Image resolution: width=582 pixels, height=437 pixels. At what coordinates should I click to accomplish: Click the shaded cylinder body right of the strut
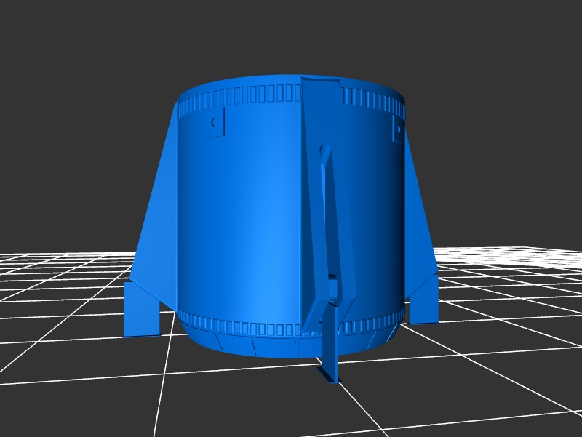point(375,218)
